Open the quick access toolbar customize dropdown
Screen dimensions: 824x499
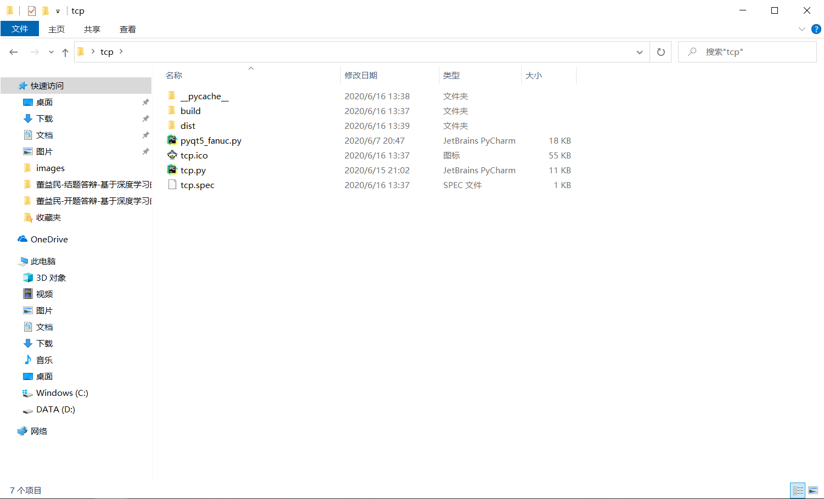57,10
